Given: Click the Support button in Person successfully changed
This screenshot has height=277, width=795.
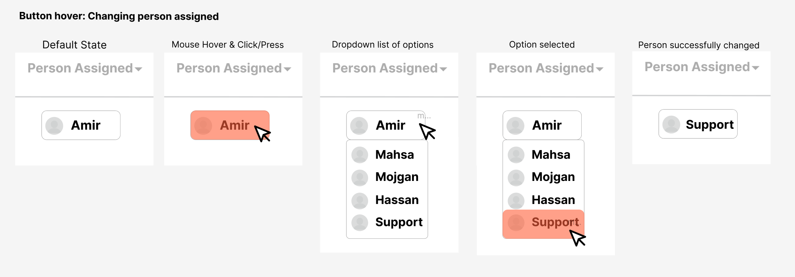Looking at the screenshot, I should coord(698,124).
